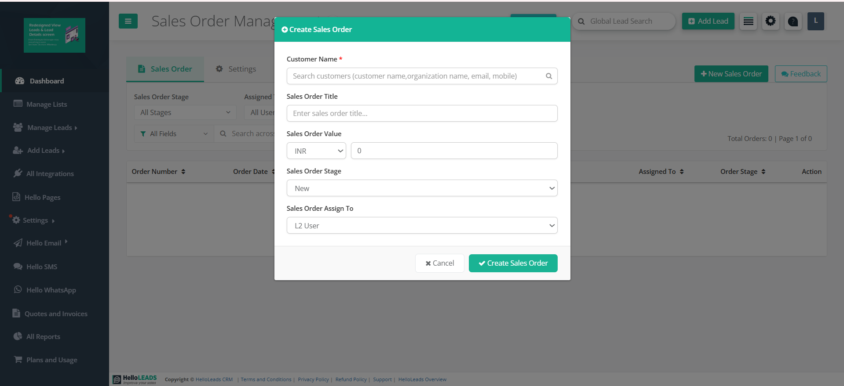Sort by Order Date column header

click(x=253, y=172)
